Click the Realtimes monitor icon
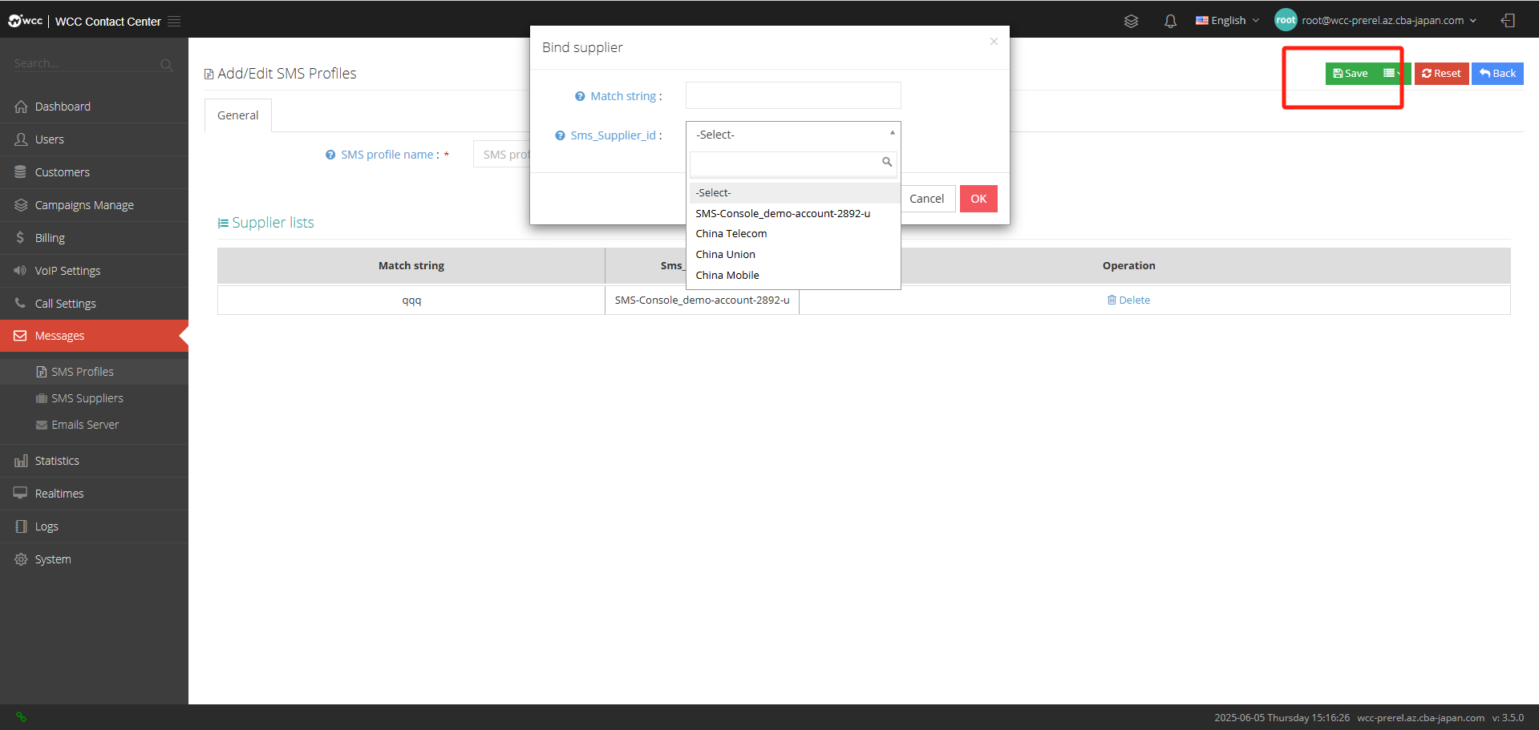 [21, 493]
